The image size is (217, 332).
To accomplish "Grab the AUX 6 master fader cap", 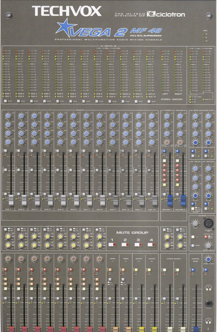I will [77, 200].
